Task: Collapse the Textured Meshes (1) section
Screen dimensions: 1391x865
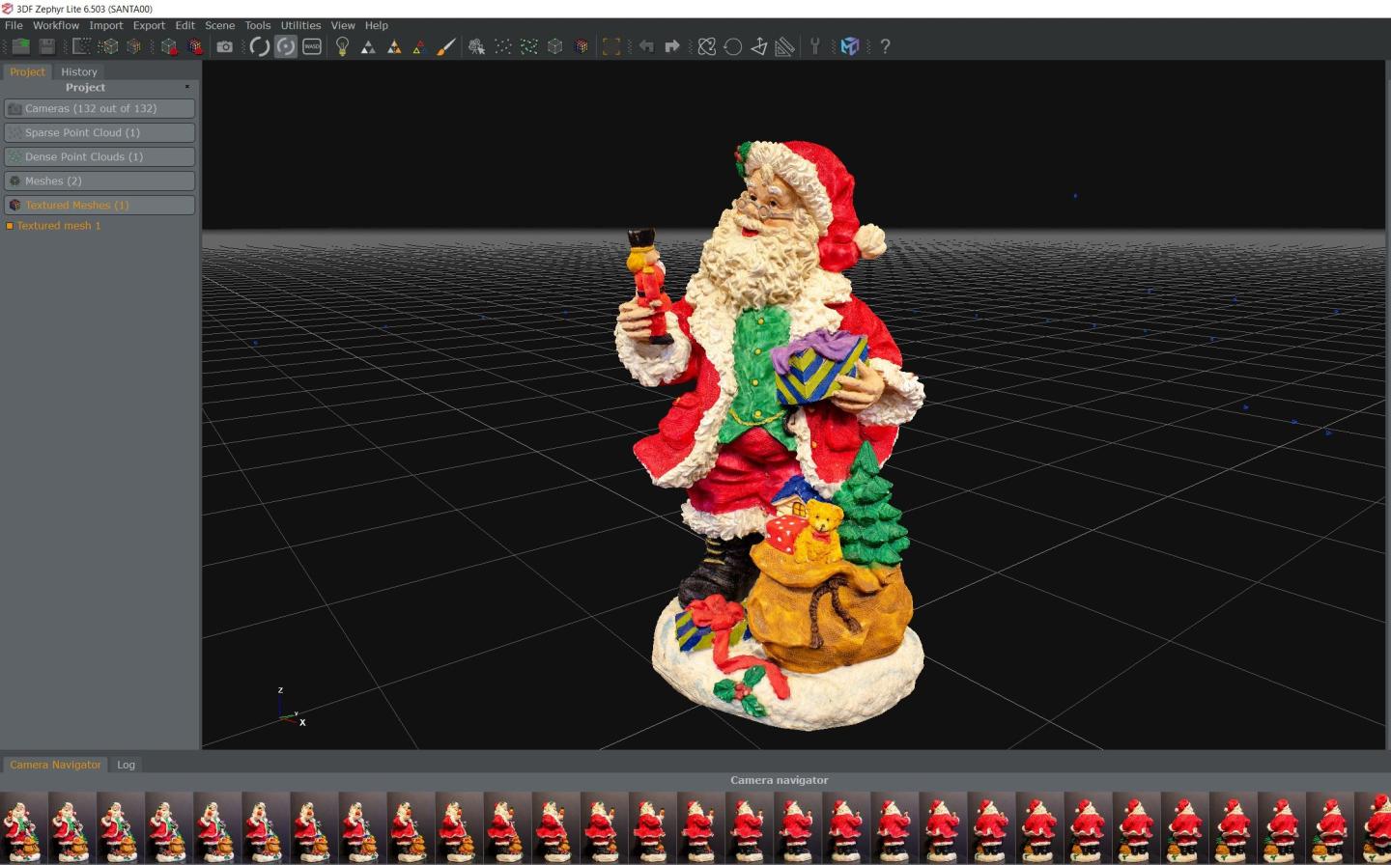Action: pyautogui.click(x=99, y=206)
